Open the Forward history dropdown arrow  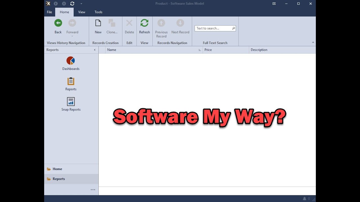click(72, 36)
